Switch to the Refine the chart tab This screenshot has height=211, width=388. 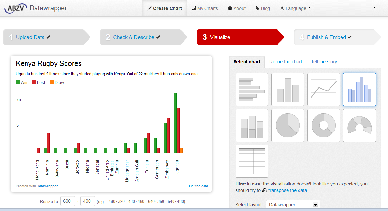[286, 62]
